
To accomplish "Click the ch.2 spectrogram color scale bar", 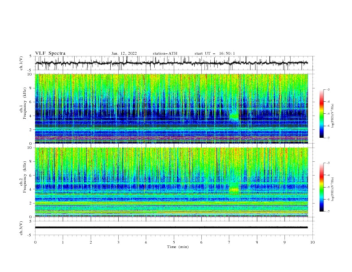I will 321,187.
